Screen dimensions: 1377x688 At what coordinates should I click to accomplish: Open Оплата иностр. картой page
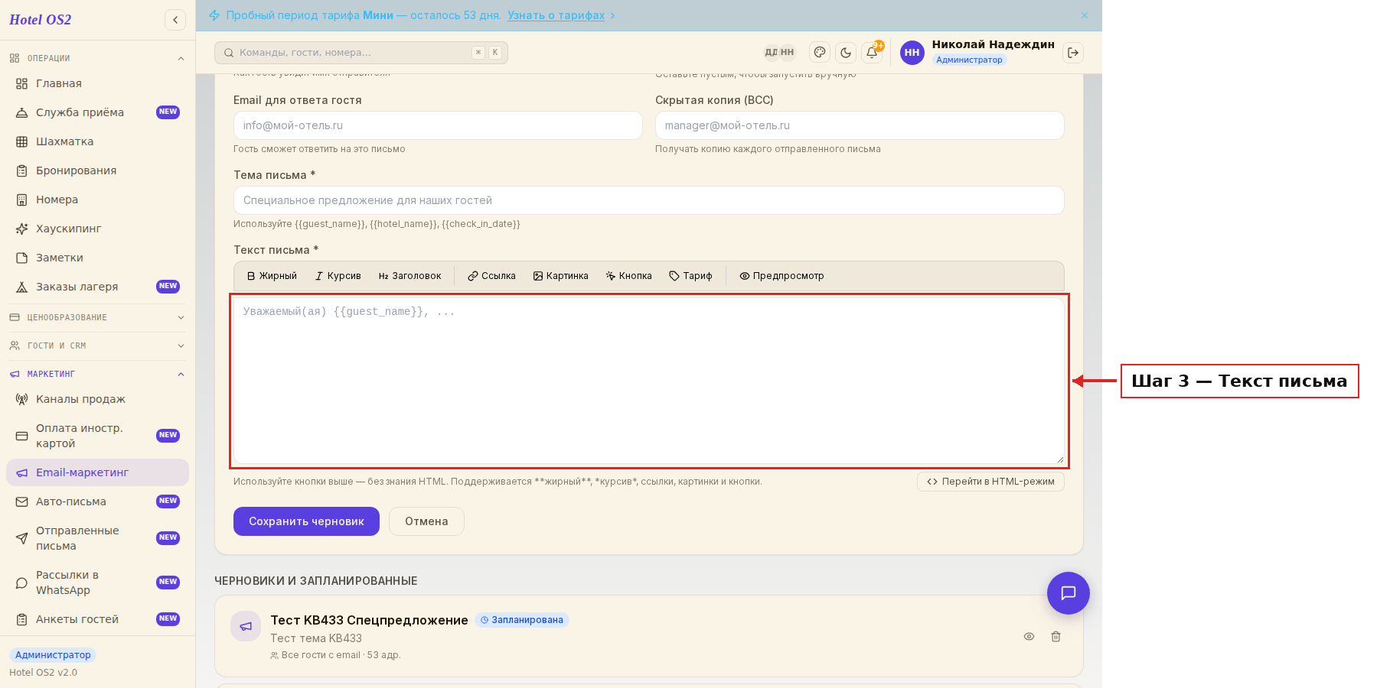click(97, 436)
